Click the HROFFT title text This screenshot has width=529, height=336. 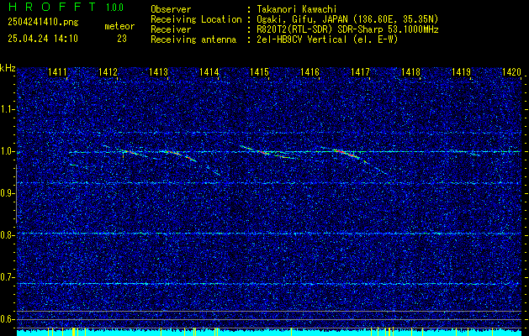52,7
